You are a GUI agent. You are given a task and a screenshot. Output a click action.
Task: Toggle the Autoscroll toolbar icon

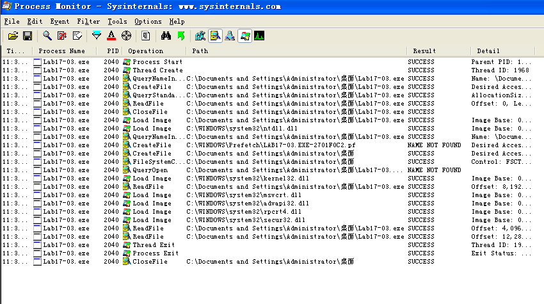(62, 36)
